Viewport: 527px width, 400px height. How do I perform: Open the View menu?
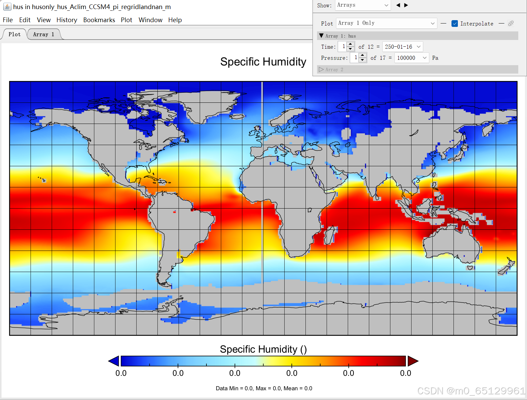[44, 20]
